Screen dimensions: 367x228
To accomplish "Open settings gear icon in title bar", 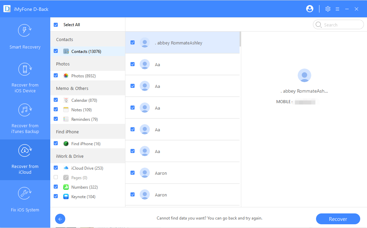I will (328, 9).
